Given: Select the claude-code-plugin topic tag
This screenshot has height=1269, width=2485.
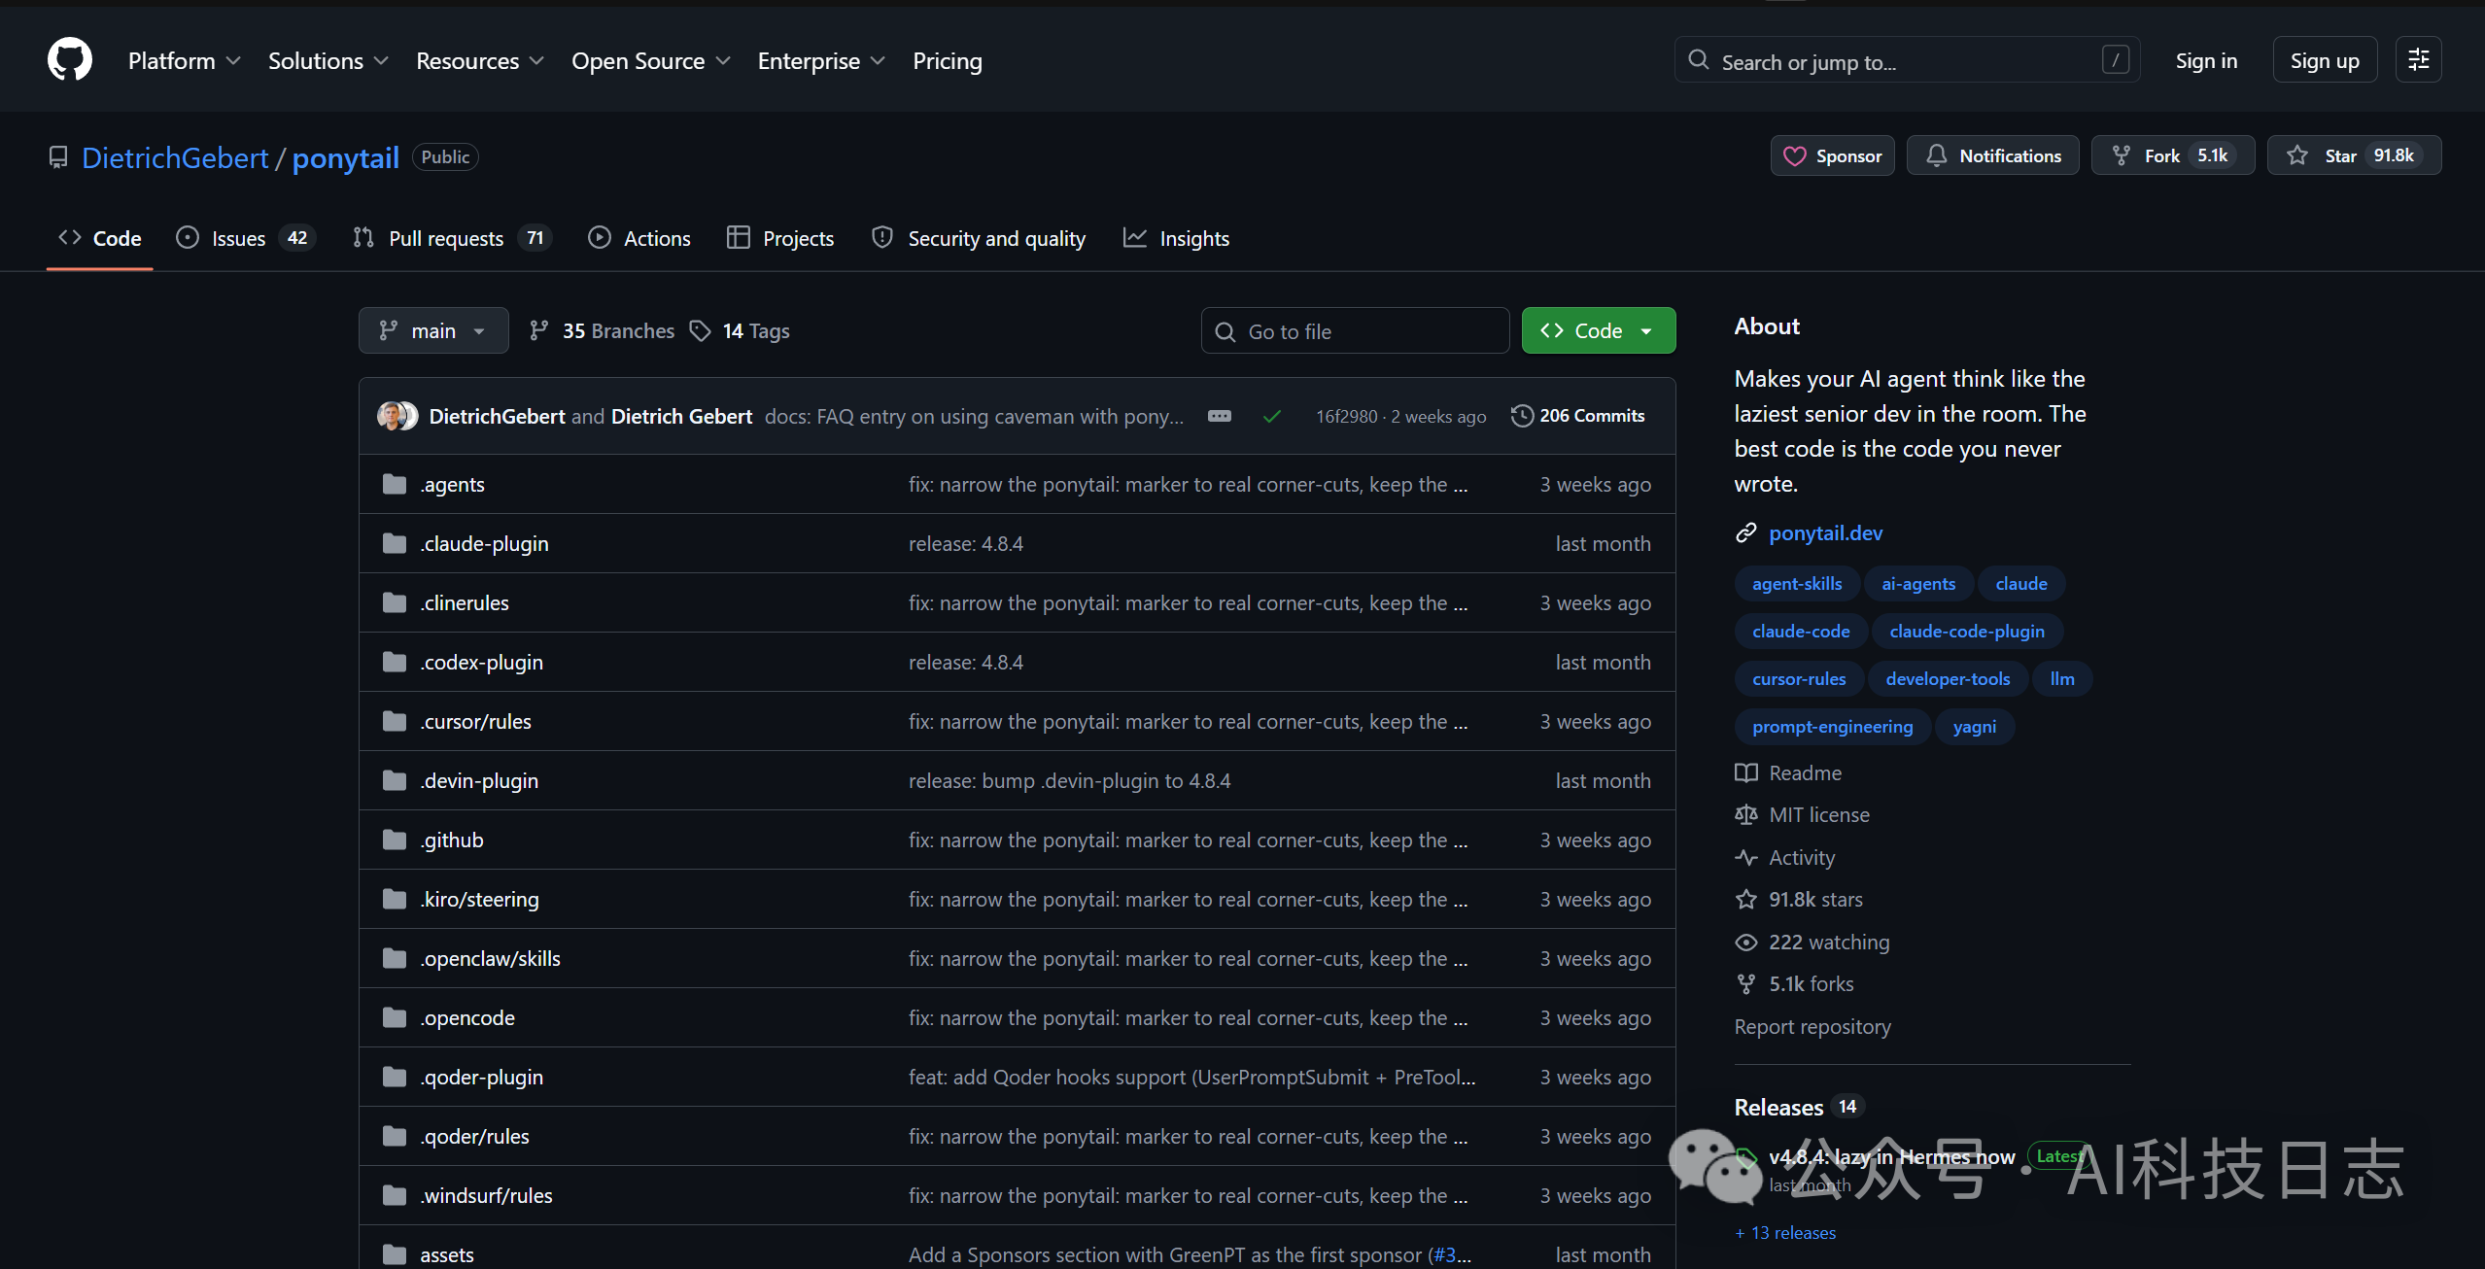Looking at the screenshot, I should click(x=1967, y=632).
